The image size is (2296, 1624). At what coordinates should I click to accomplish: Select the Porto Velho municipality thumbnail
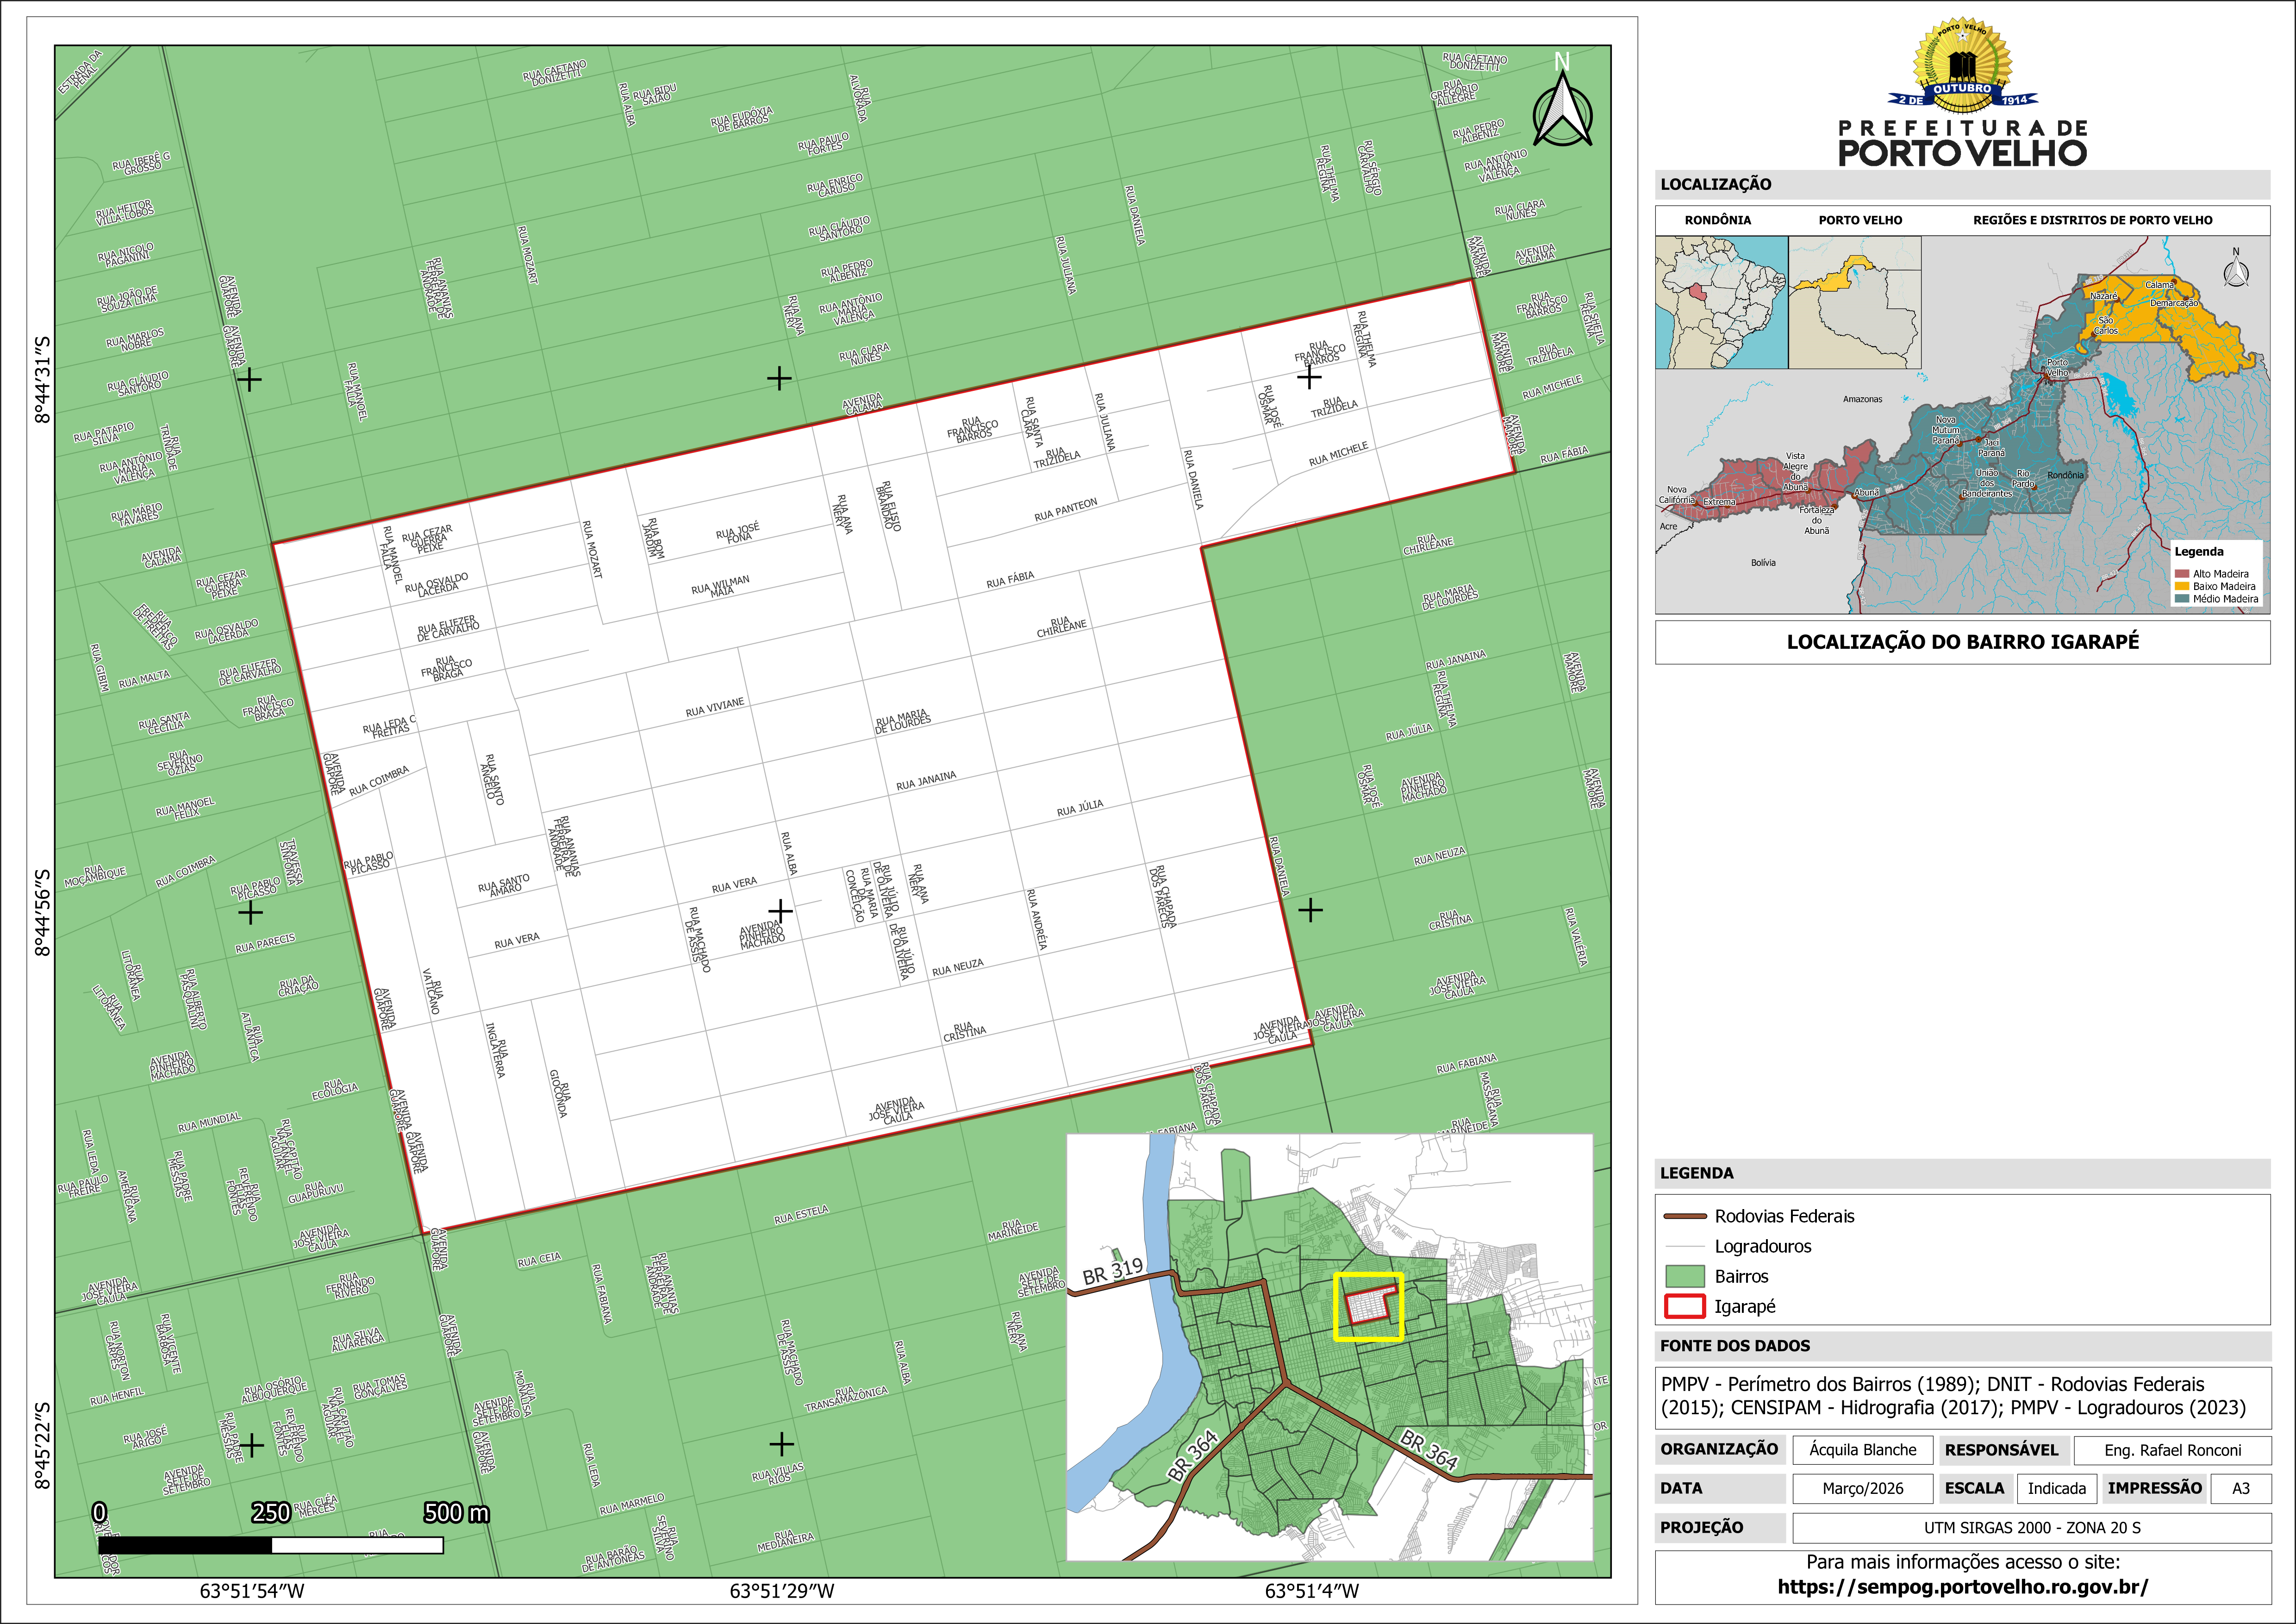(1854, 302)
